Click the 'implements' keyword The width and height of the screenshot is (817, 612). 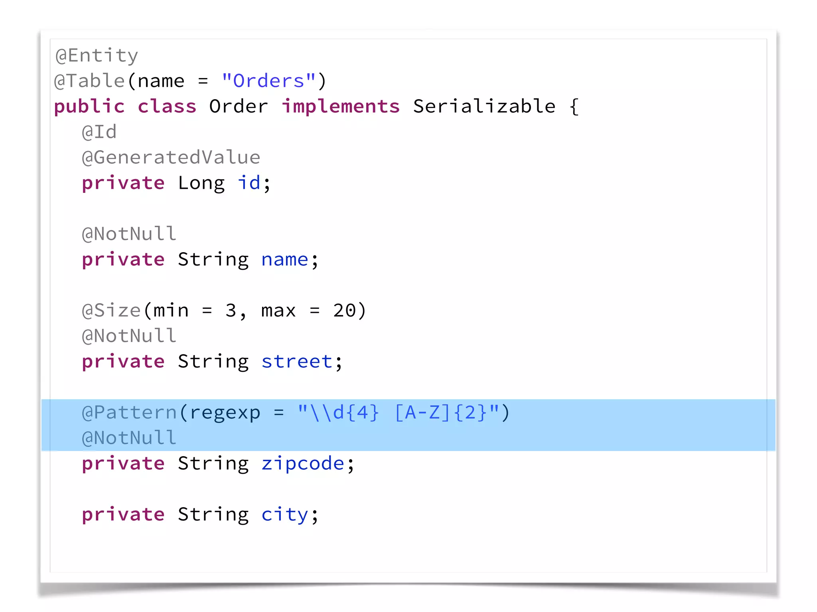click(341, 107)
